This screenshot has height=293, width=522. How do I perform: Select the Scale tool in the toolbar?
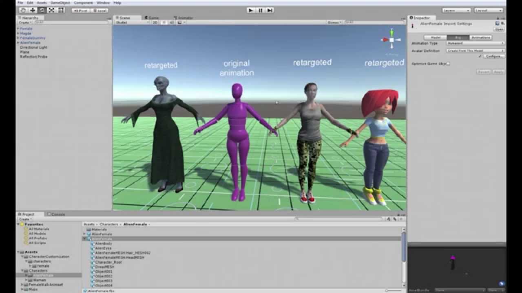coord(51,10)
